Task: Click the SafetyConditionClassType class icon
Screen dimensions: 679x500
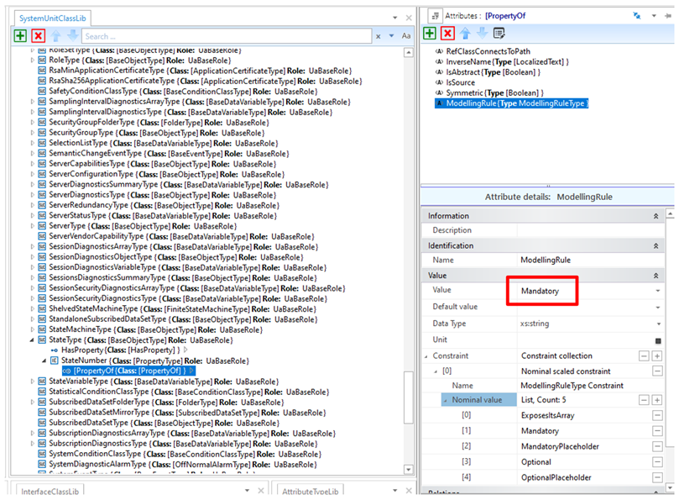Action: 42,91
